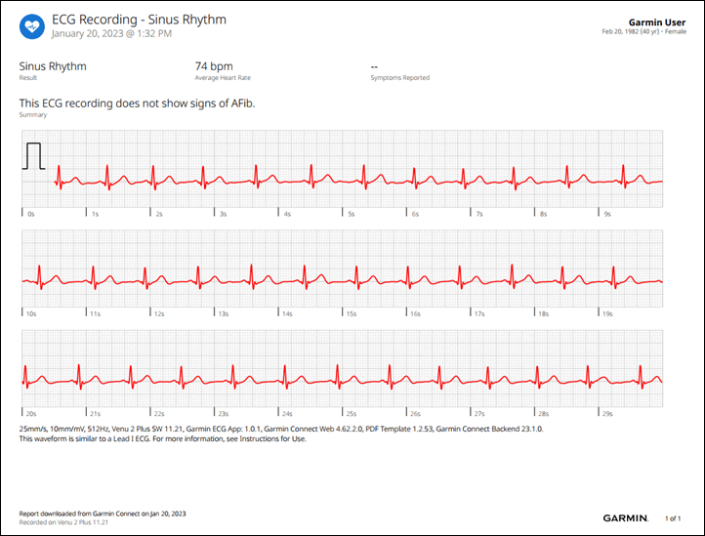705x536 pixels.
Task: Click the Garmin User name
Action: point(657,22)
